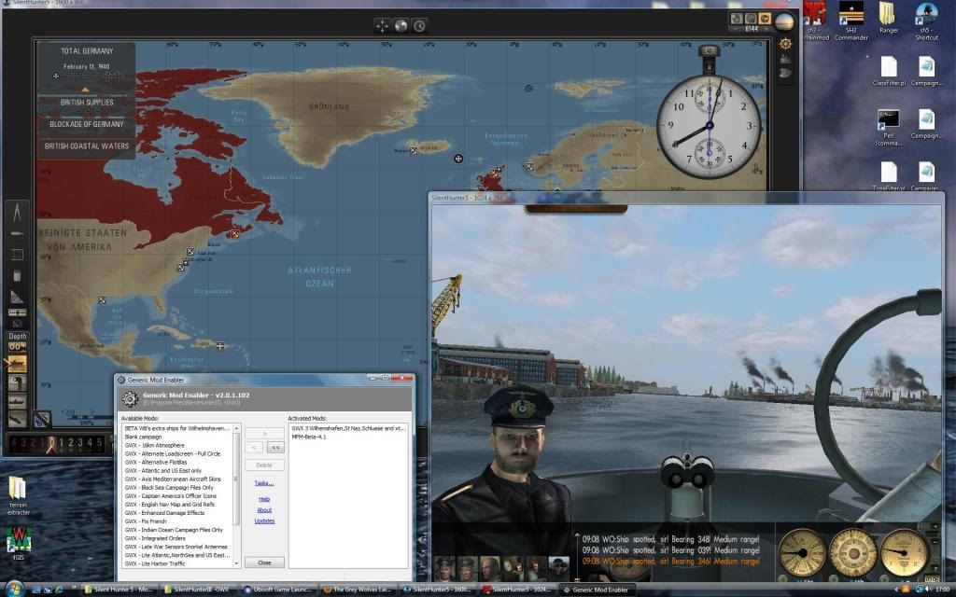Open the About link in Mod Enabler
This screenshot has width=956, height=597.
pyautogui.click(x=264, y=510)
